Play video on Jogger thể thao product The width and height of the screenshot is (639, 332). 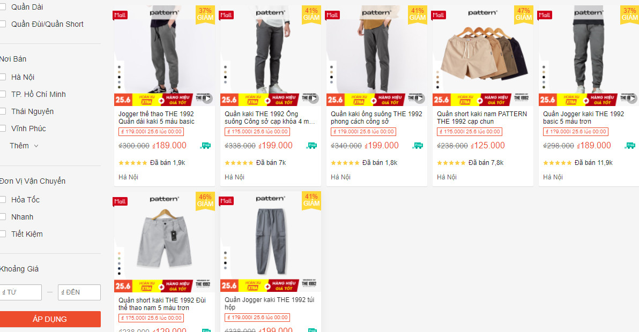coord(207,99)
